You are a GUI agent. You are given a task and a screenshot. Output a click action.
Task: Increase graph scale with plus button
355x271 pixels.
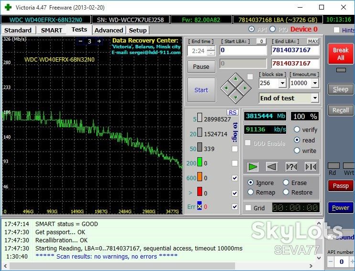point(99,41)
